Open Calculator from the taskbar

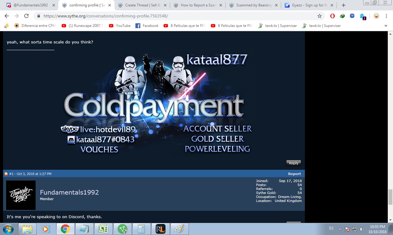(x=141, y=229)
